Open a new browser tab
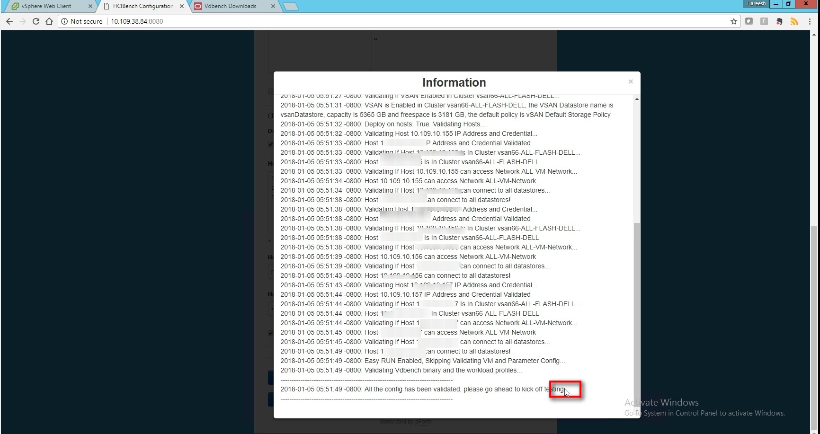 tap(290, 6)
